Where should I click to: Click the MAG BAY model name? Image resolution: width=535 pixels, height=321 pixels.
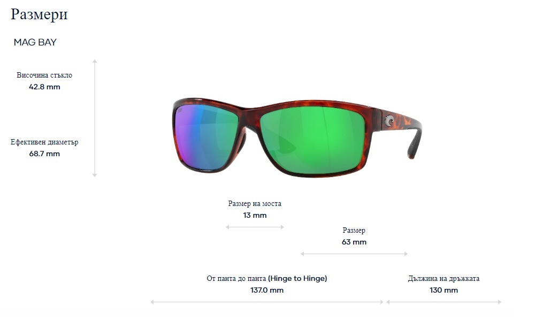(x=35, y=42)
